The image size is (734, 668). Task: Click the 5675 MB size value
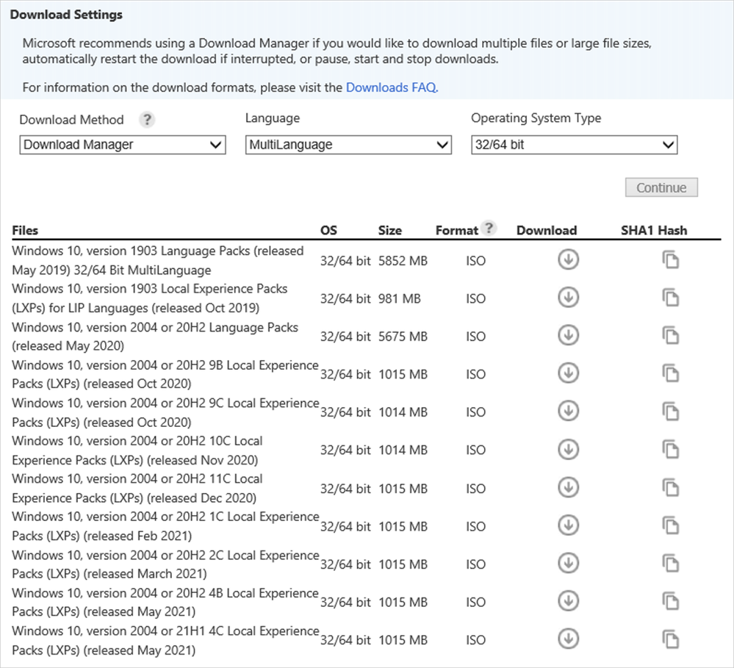pos(403,337)
